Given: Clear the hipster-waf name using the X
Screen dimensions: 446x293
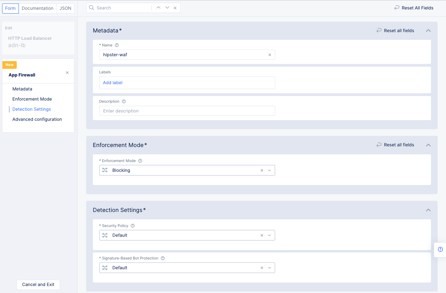Looking at the screenshot, I should tap(270, 54).
